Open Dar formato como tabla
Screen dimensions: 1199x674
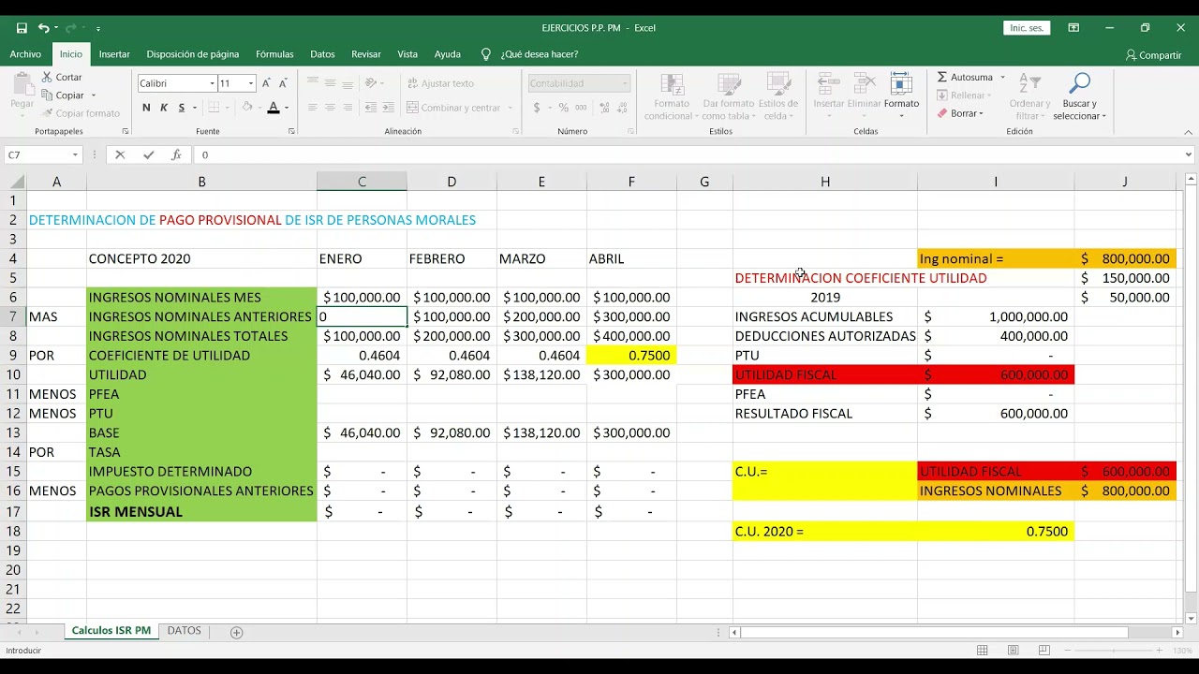(x=728, y=96)
